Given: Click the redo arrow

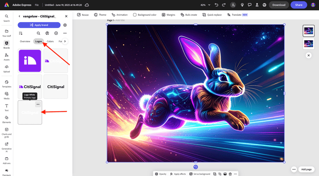Looking at the screenshot, I should click(224, 5).
